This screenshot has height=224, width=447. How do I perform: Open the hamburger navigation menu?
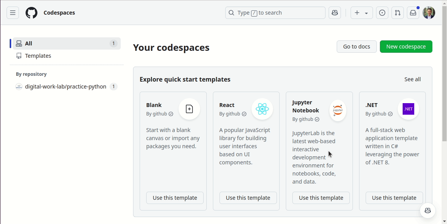click(13, 13)
